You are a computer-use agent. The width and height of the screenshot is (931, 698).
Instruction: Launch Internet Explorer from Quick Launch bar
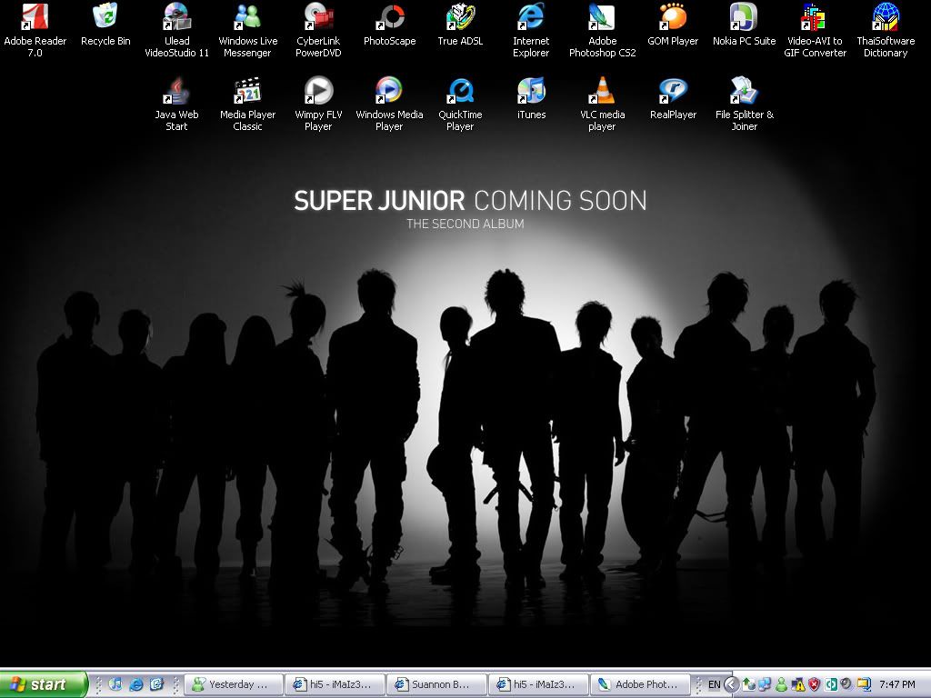point(136,684)
